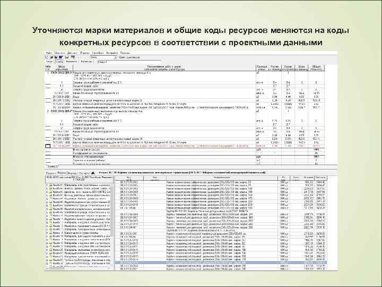Select the sheet tab below the estimate table
The width and height of the screenshot is (382, 287).
click(x=52, y=166)
